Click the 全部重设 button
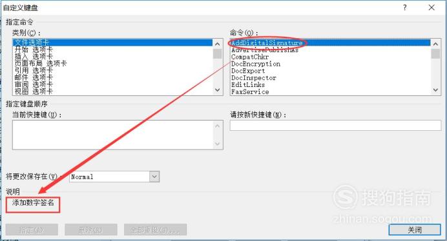The width and height of the screenshot is (447, 241). pos(156,229)
